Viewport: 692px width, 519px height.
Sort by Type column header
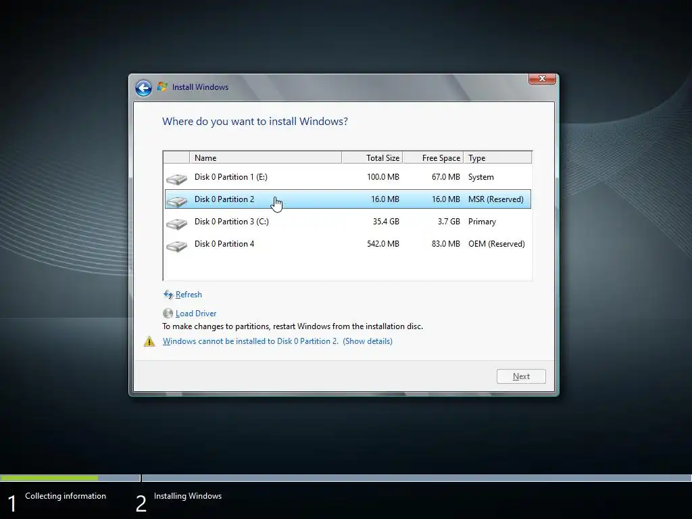[x=498, y=157]
